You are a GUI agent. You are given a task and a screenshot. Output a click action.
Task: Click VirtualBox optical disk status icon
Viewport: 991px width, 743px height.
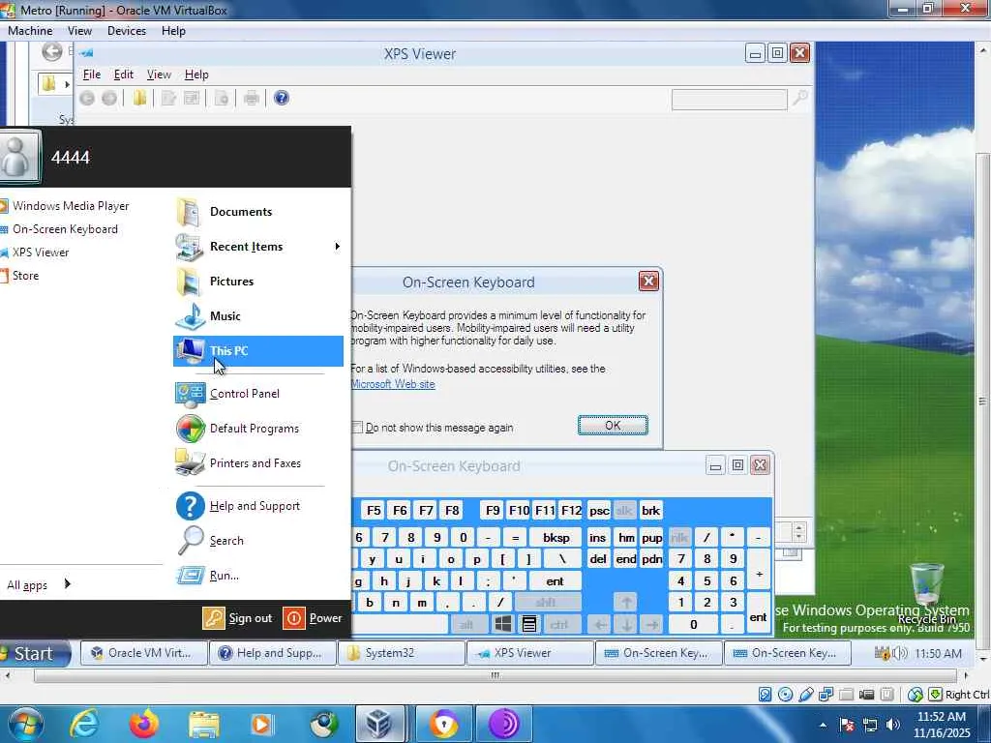[785, 695]
